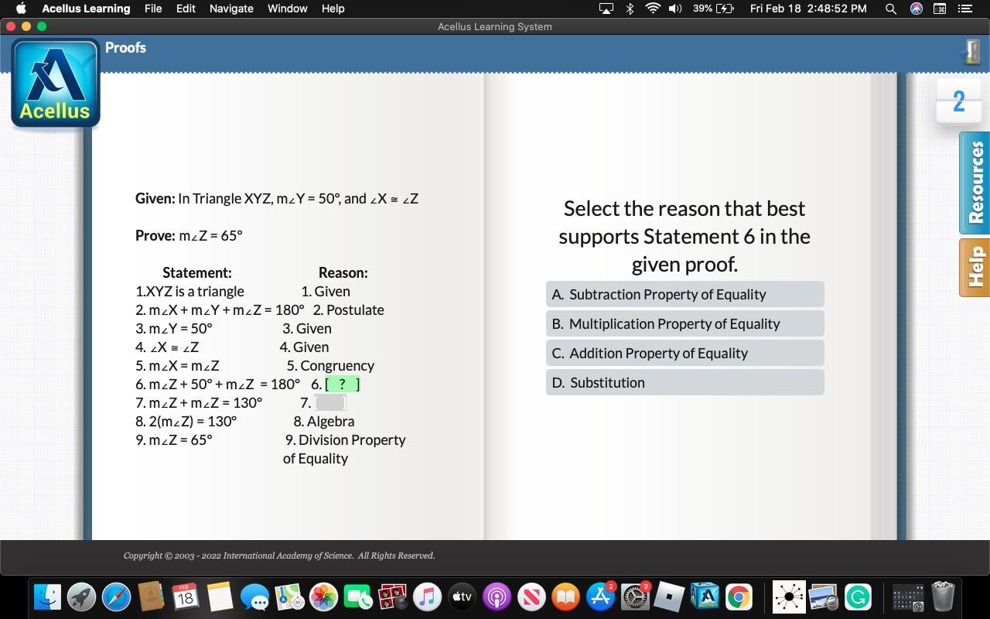The height and width of the screenshot is (619, 990).
Task: Expand the volume control in menu bar
Action: point(675,9)
